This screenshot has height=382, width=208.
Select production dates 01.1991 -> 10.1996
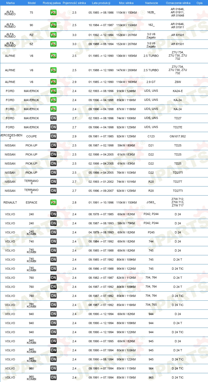(x=101, y=202)
